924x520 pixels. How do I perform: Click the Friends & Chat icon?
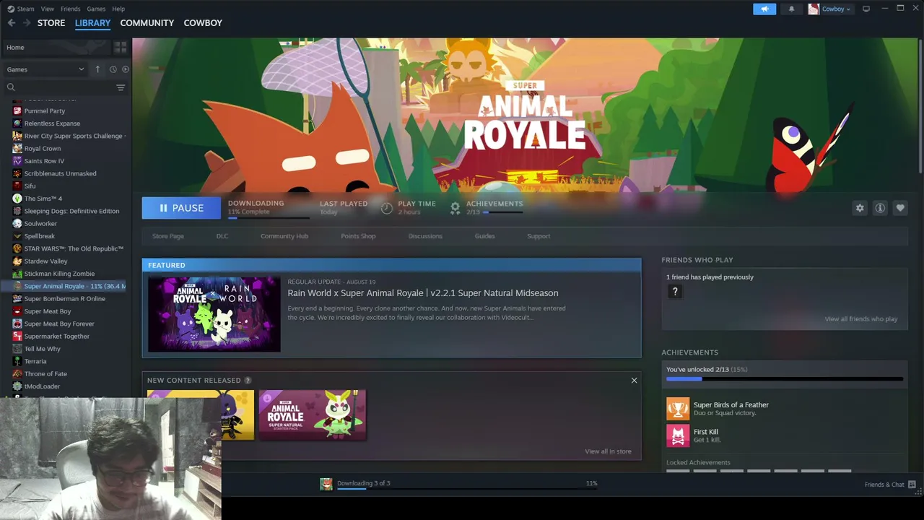tap(912, 485)
